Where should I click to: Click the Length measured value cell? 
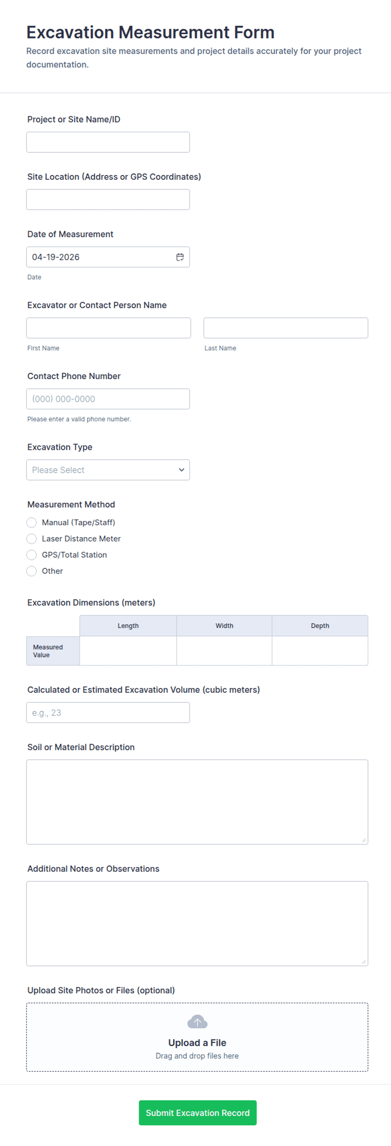point(128,650)
